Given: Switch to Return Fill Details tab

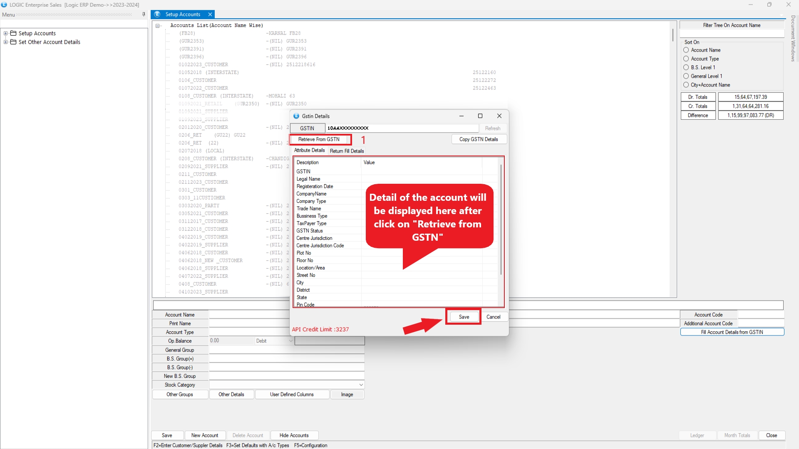Looking at the screenshot, I should coord(347,151).
